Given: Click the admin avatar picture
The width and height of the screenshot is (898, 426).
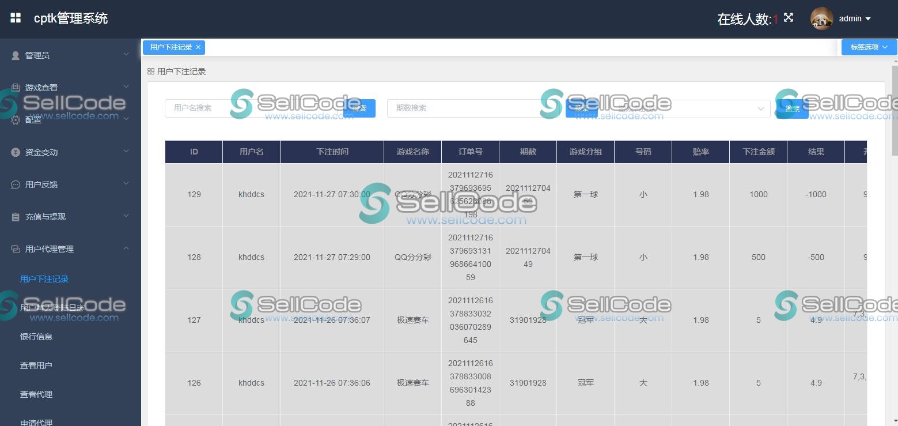Looking at the screenshot, I should click(x=822, y=18).
